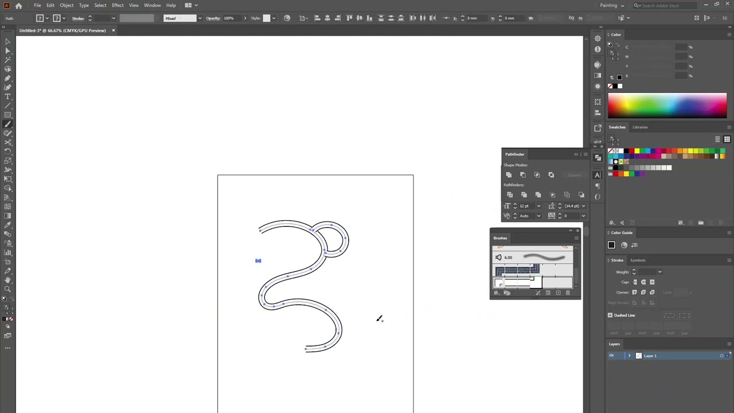This screenshot has height=413, width=734.
Task: Delete brush using Brushes panel trash icon
Action: [x=568, y=293]
